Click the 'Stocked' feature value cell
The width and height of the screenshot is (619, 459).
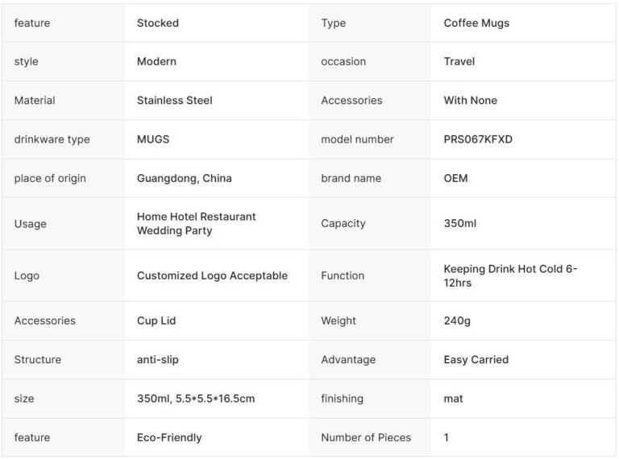tap(158, 23)
